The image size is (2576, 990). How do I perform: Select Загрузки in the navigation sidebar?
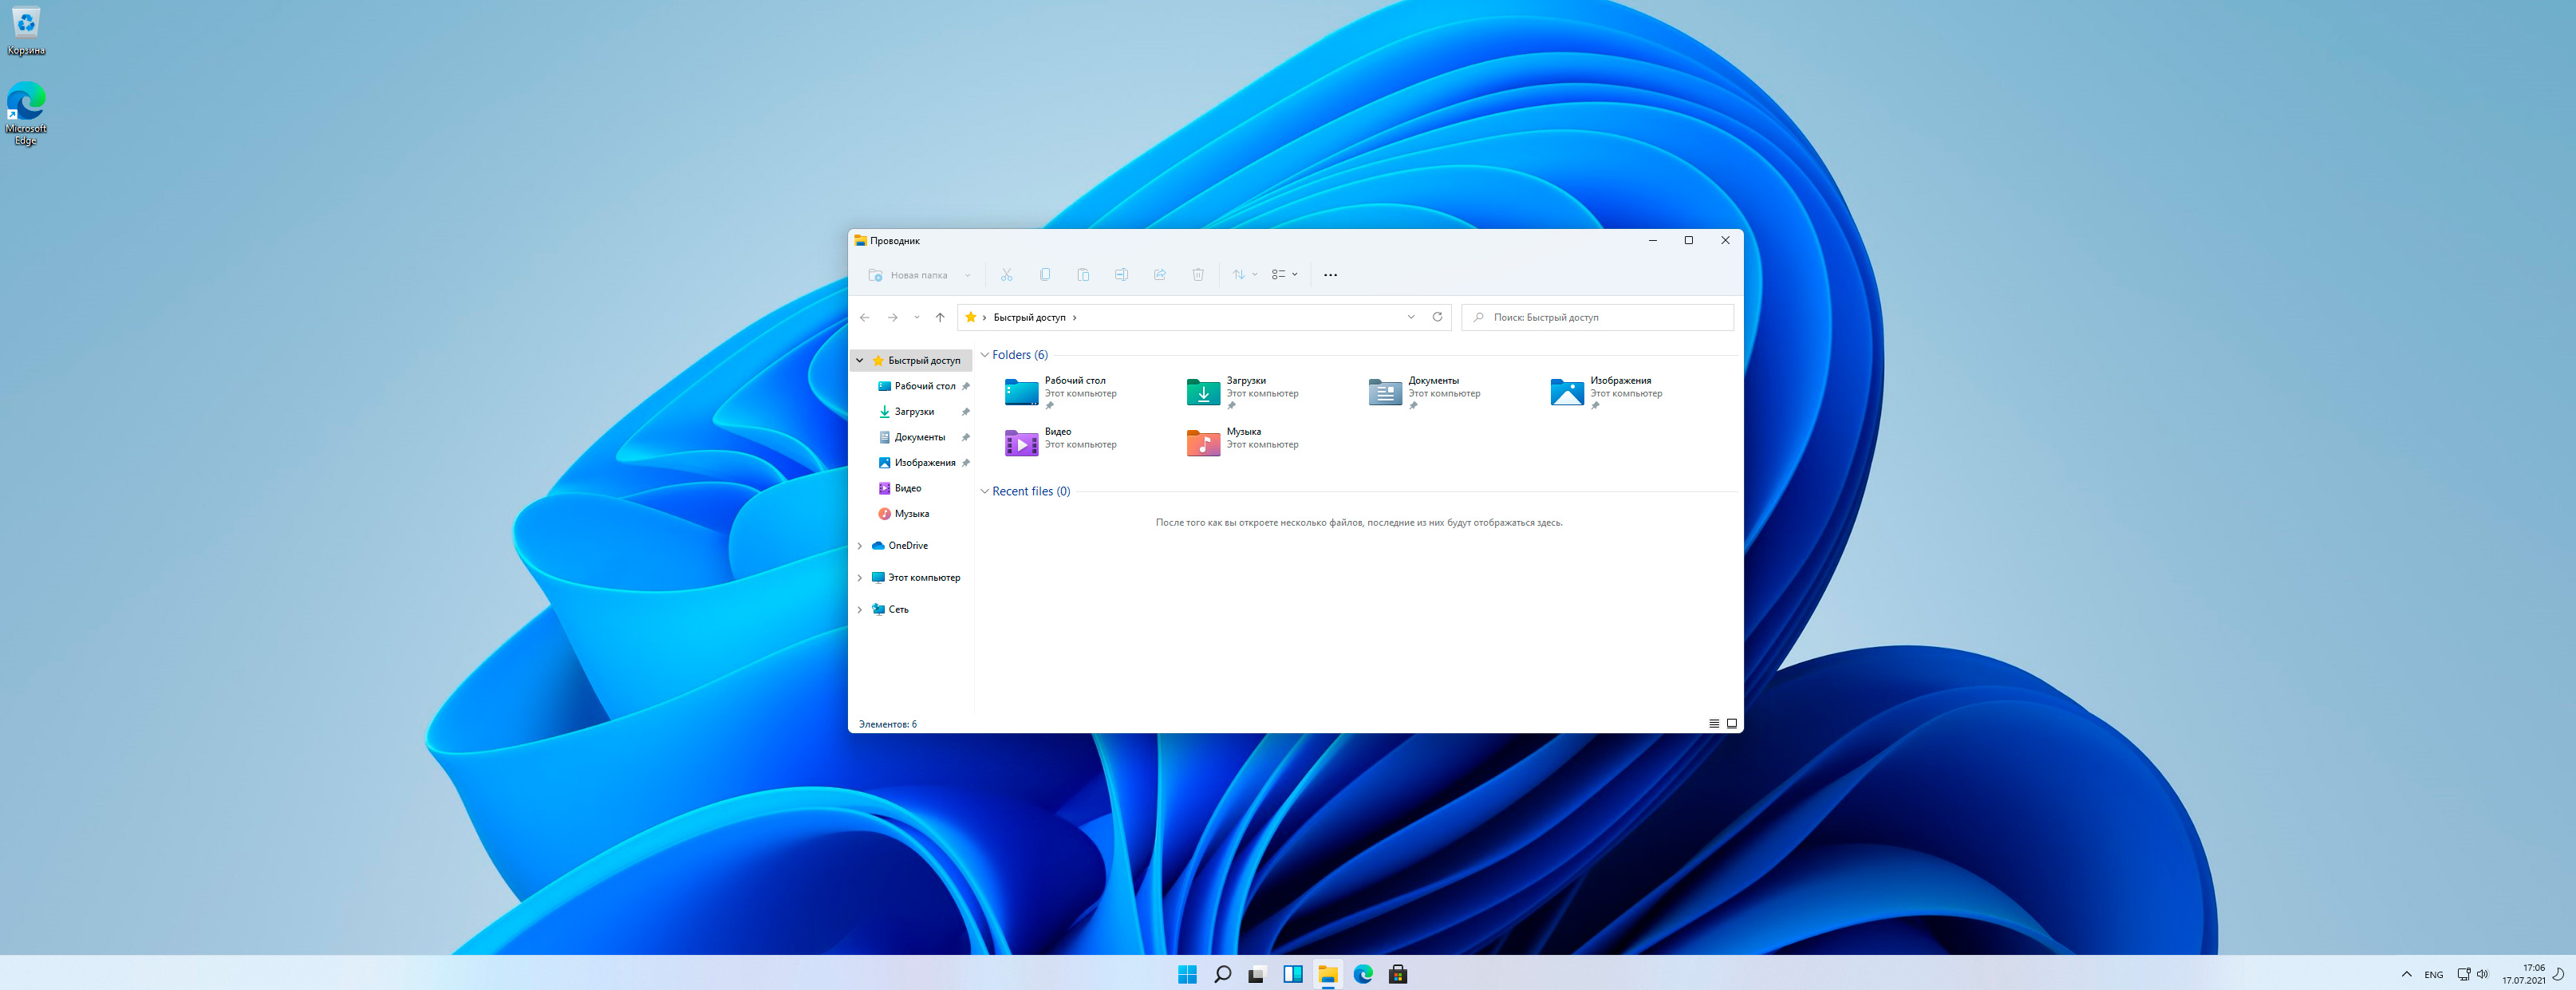pyautogui.click(x=913, y=412)
